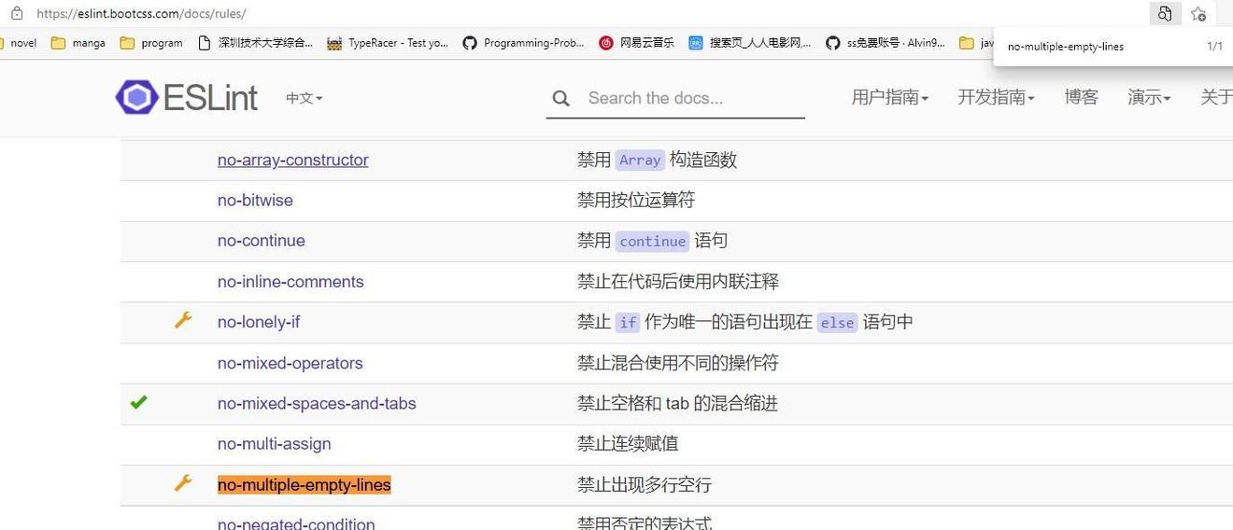
Task: Click the wrench icon beside no-multiple-empty-lines
Action: pyautogui.click(x=183, y=483)
